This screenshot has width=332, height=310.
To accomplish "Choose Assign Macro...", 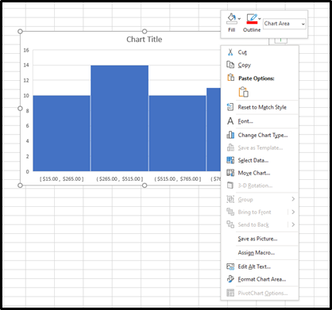I will (x=257, y=253).
